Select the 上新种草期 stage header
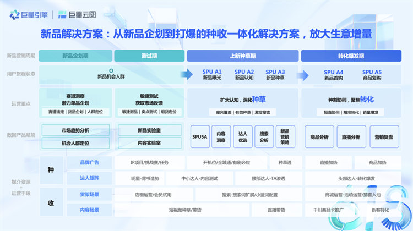The width and height of the screenshot is (413, 231). (242, 56)
